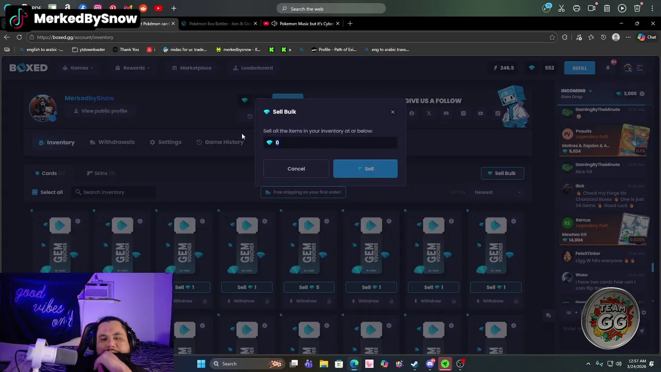Open the browser extensions puzzle icon
661x372 pixels.
[564, 37]
